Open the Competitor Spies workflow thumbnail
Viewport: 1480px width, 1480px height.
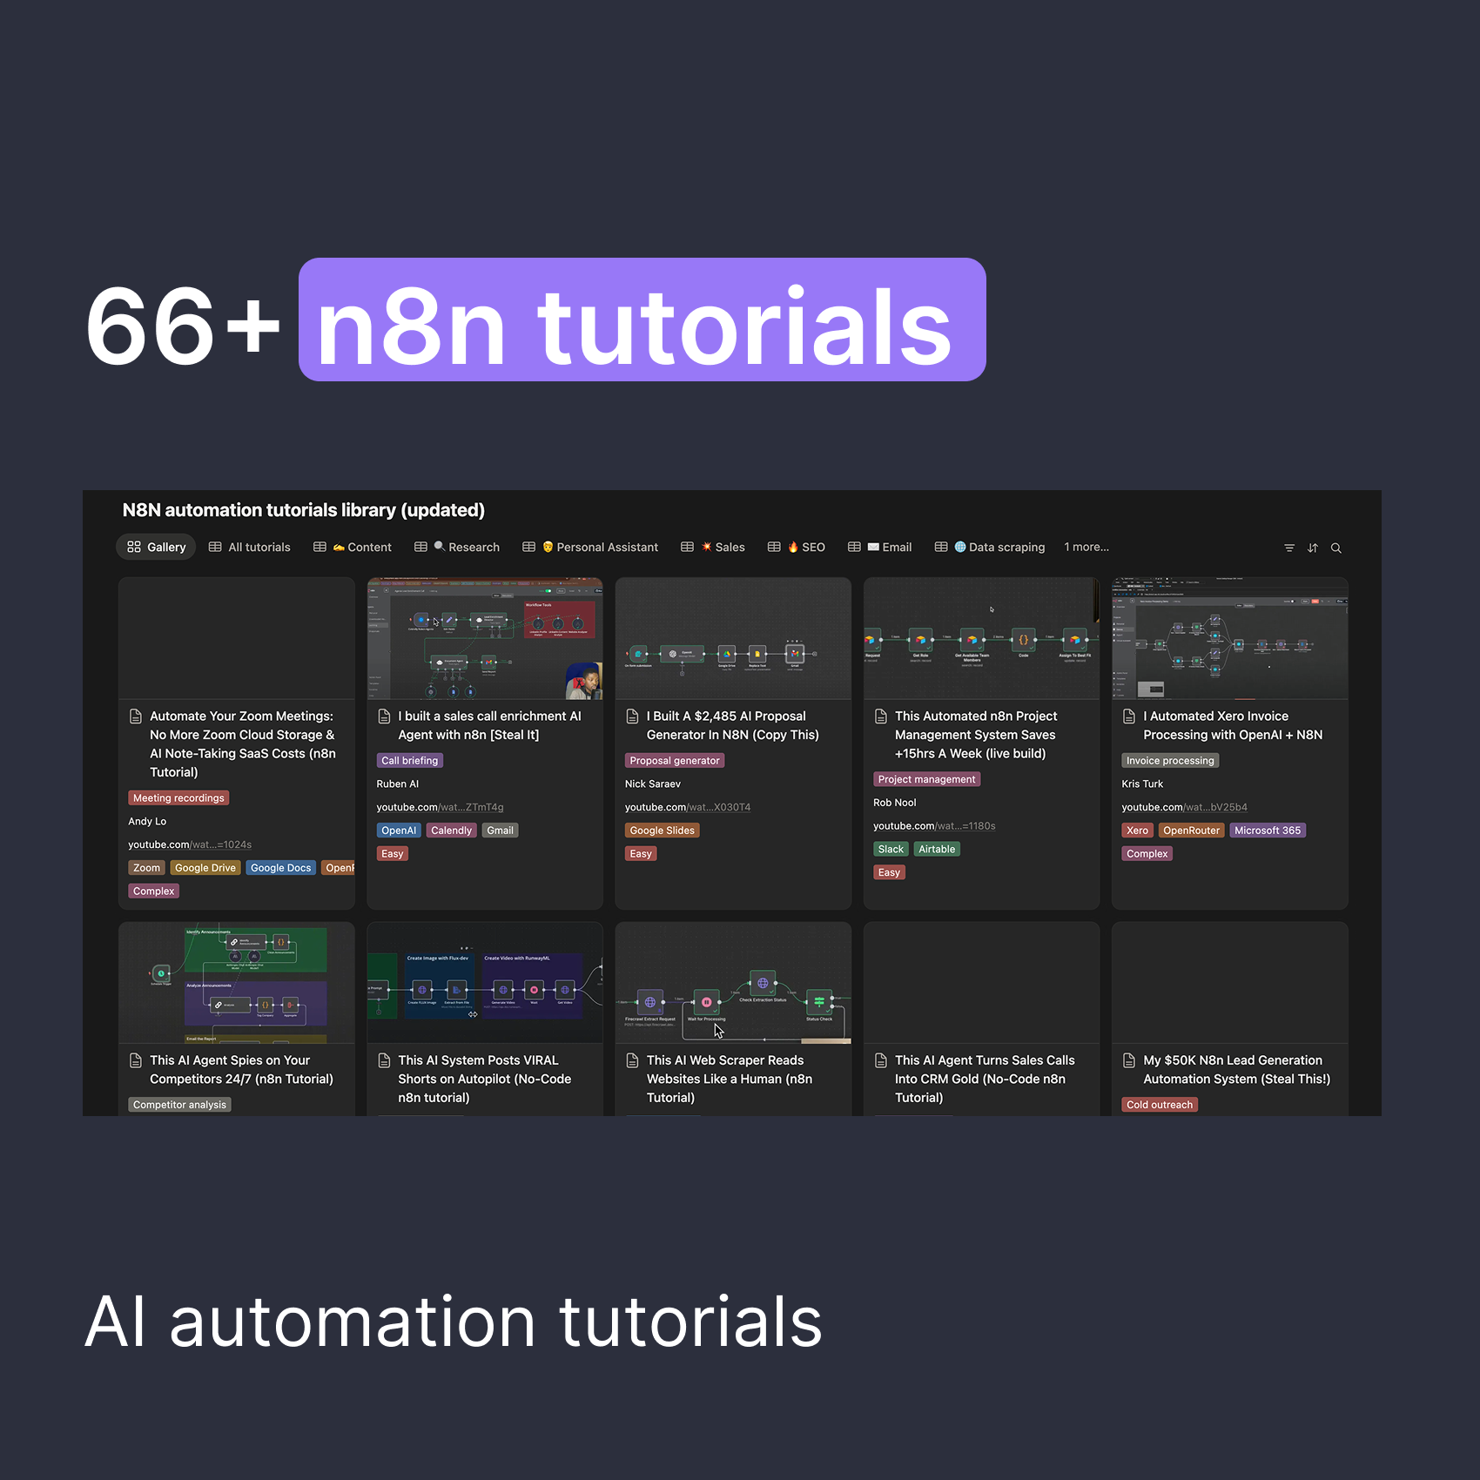[x=237, y=983]
